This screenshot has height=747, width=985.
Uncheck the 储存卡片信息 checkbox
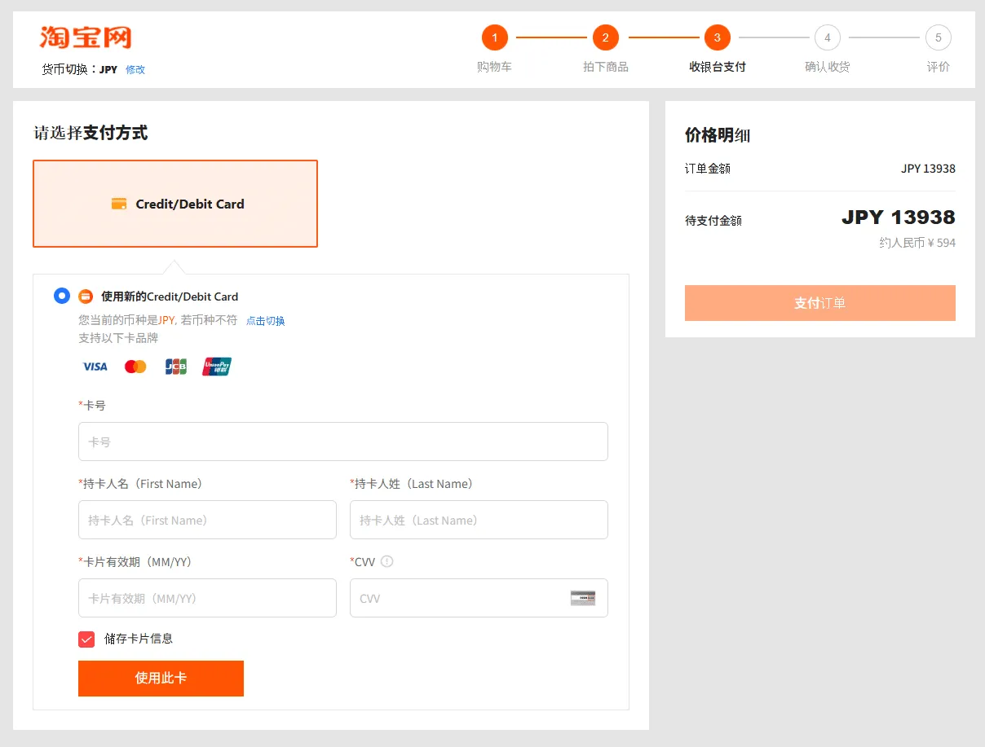86,639
